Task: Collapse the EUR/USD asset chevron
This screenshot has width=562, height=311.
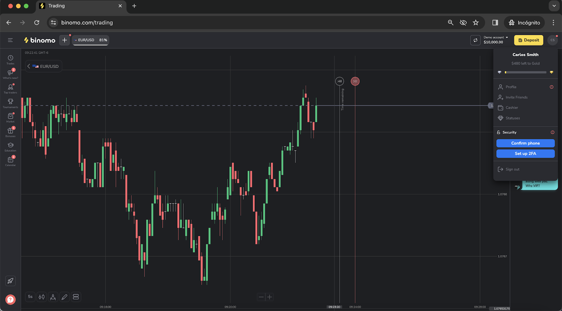Action: pyautogui.click(x=29, y=66)
